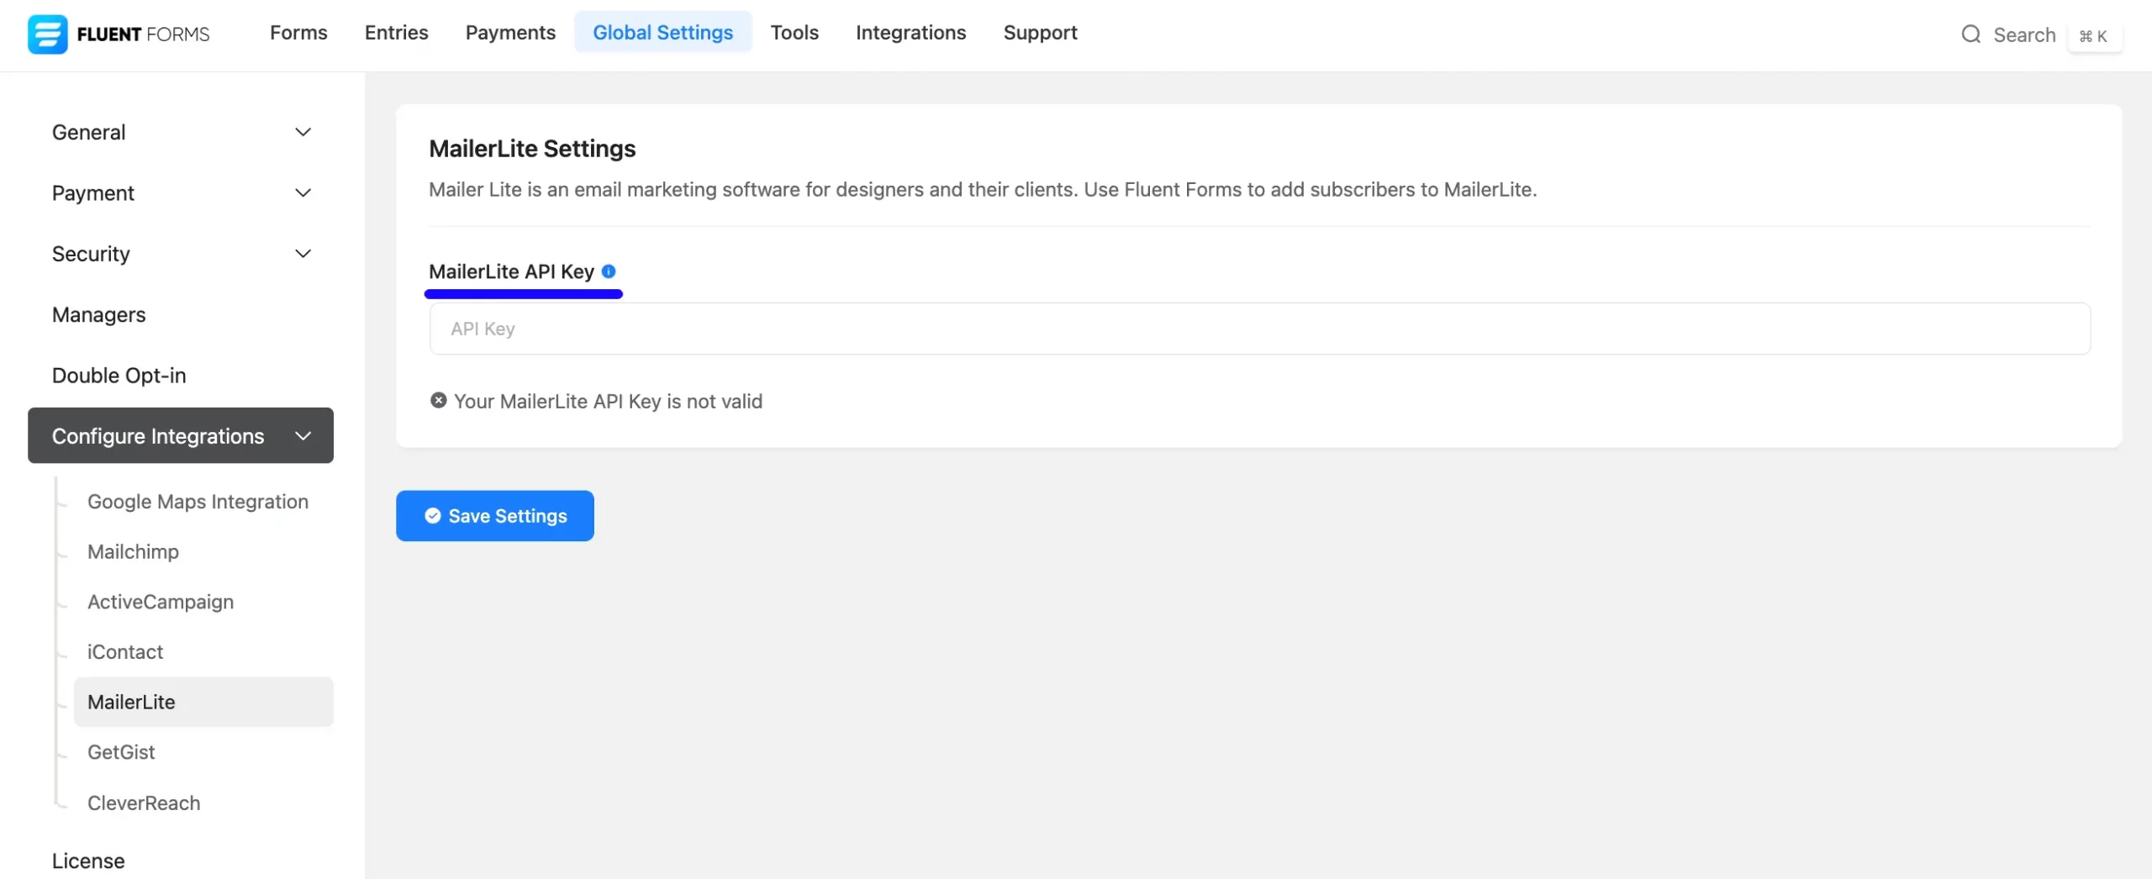This screenshot has width=2152, height=879.
Task: Select ActiveCampaign integration
Action: [x=161, y=602]
